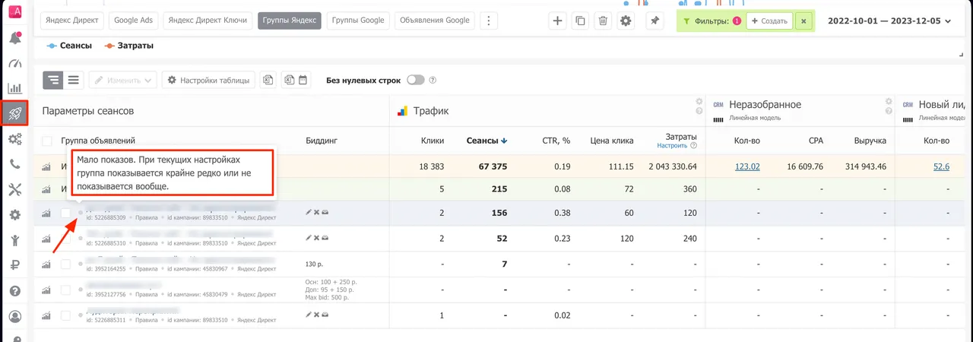Click the Клики column header
973x342 pixels.
point(433,141)
